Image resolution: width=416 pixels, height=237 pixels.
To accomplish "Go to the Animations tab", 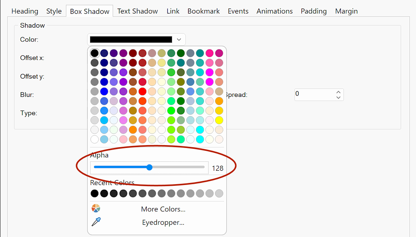I will tap(275, 11).
